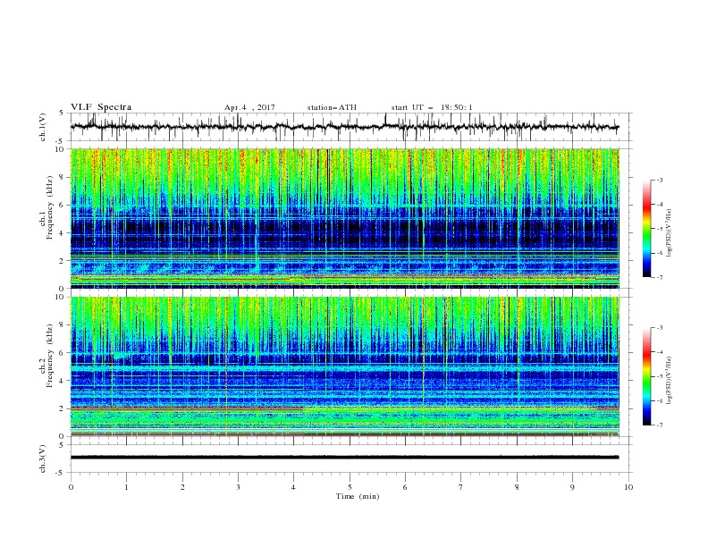Click the 'Time (min)' axis label
This screenshot has height=547, width=708.
pyautogui.click(x=358, y=496)
